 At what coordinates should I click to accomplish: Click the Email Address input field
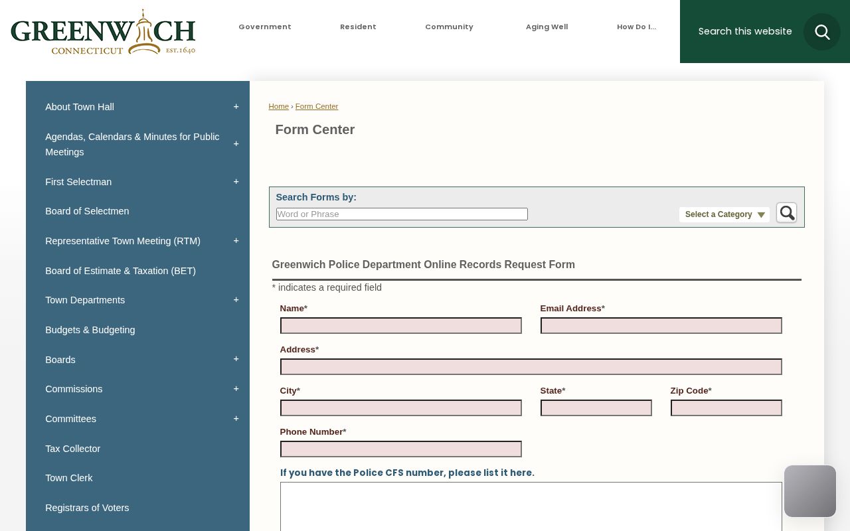pyautogui.click(x=661, y=325)
